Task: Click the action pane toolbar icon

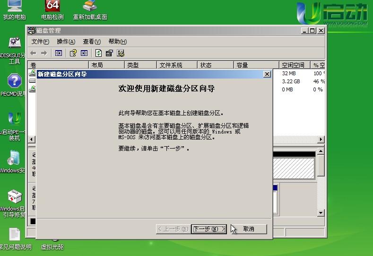Action: [x=84, y=53]
